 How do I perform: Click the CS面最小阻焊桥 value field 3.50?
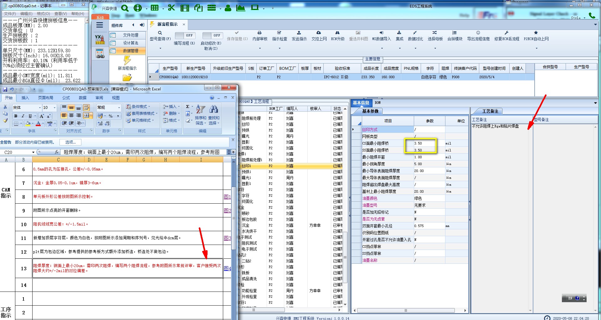[429, 143]
